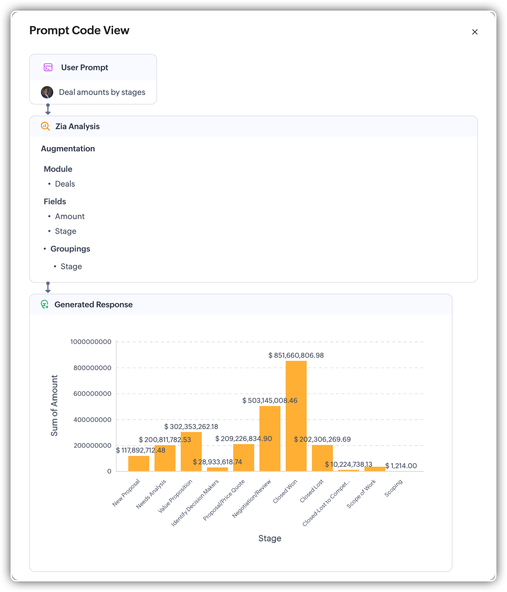Select the Negotiation/Review bar in chart
The width and height of the screenshot is (507, 592).
point(270,439)
